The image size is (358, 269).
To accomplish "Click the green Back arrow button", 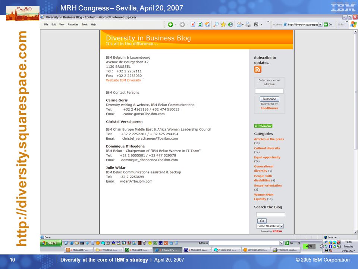I will (170, 25).
